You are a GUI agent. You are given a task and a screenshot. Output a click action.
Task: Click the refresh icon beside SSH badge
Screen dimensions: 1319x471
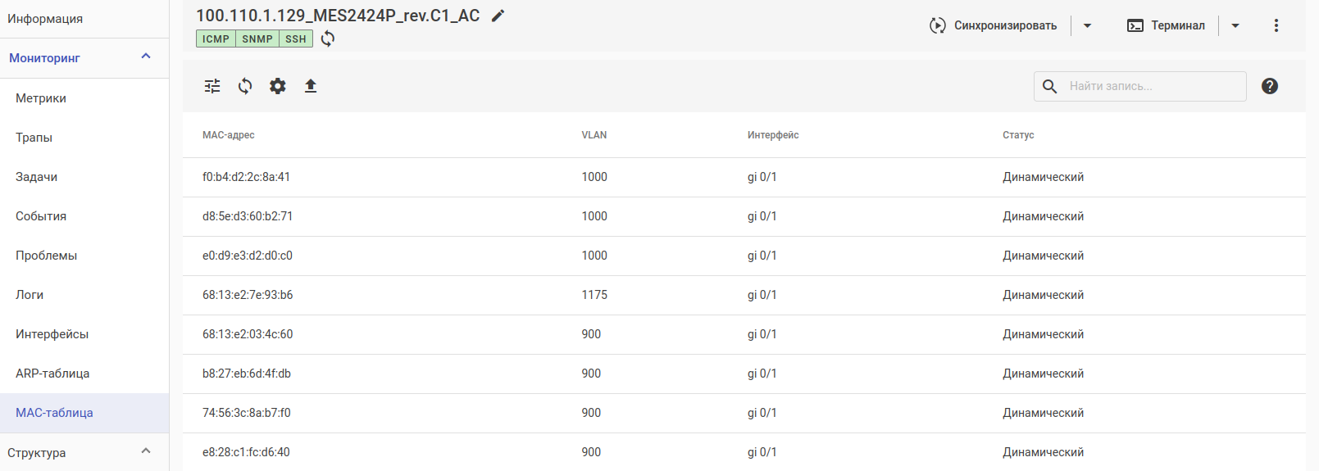click(x=328, y=38)
